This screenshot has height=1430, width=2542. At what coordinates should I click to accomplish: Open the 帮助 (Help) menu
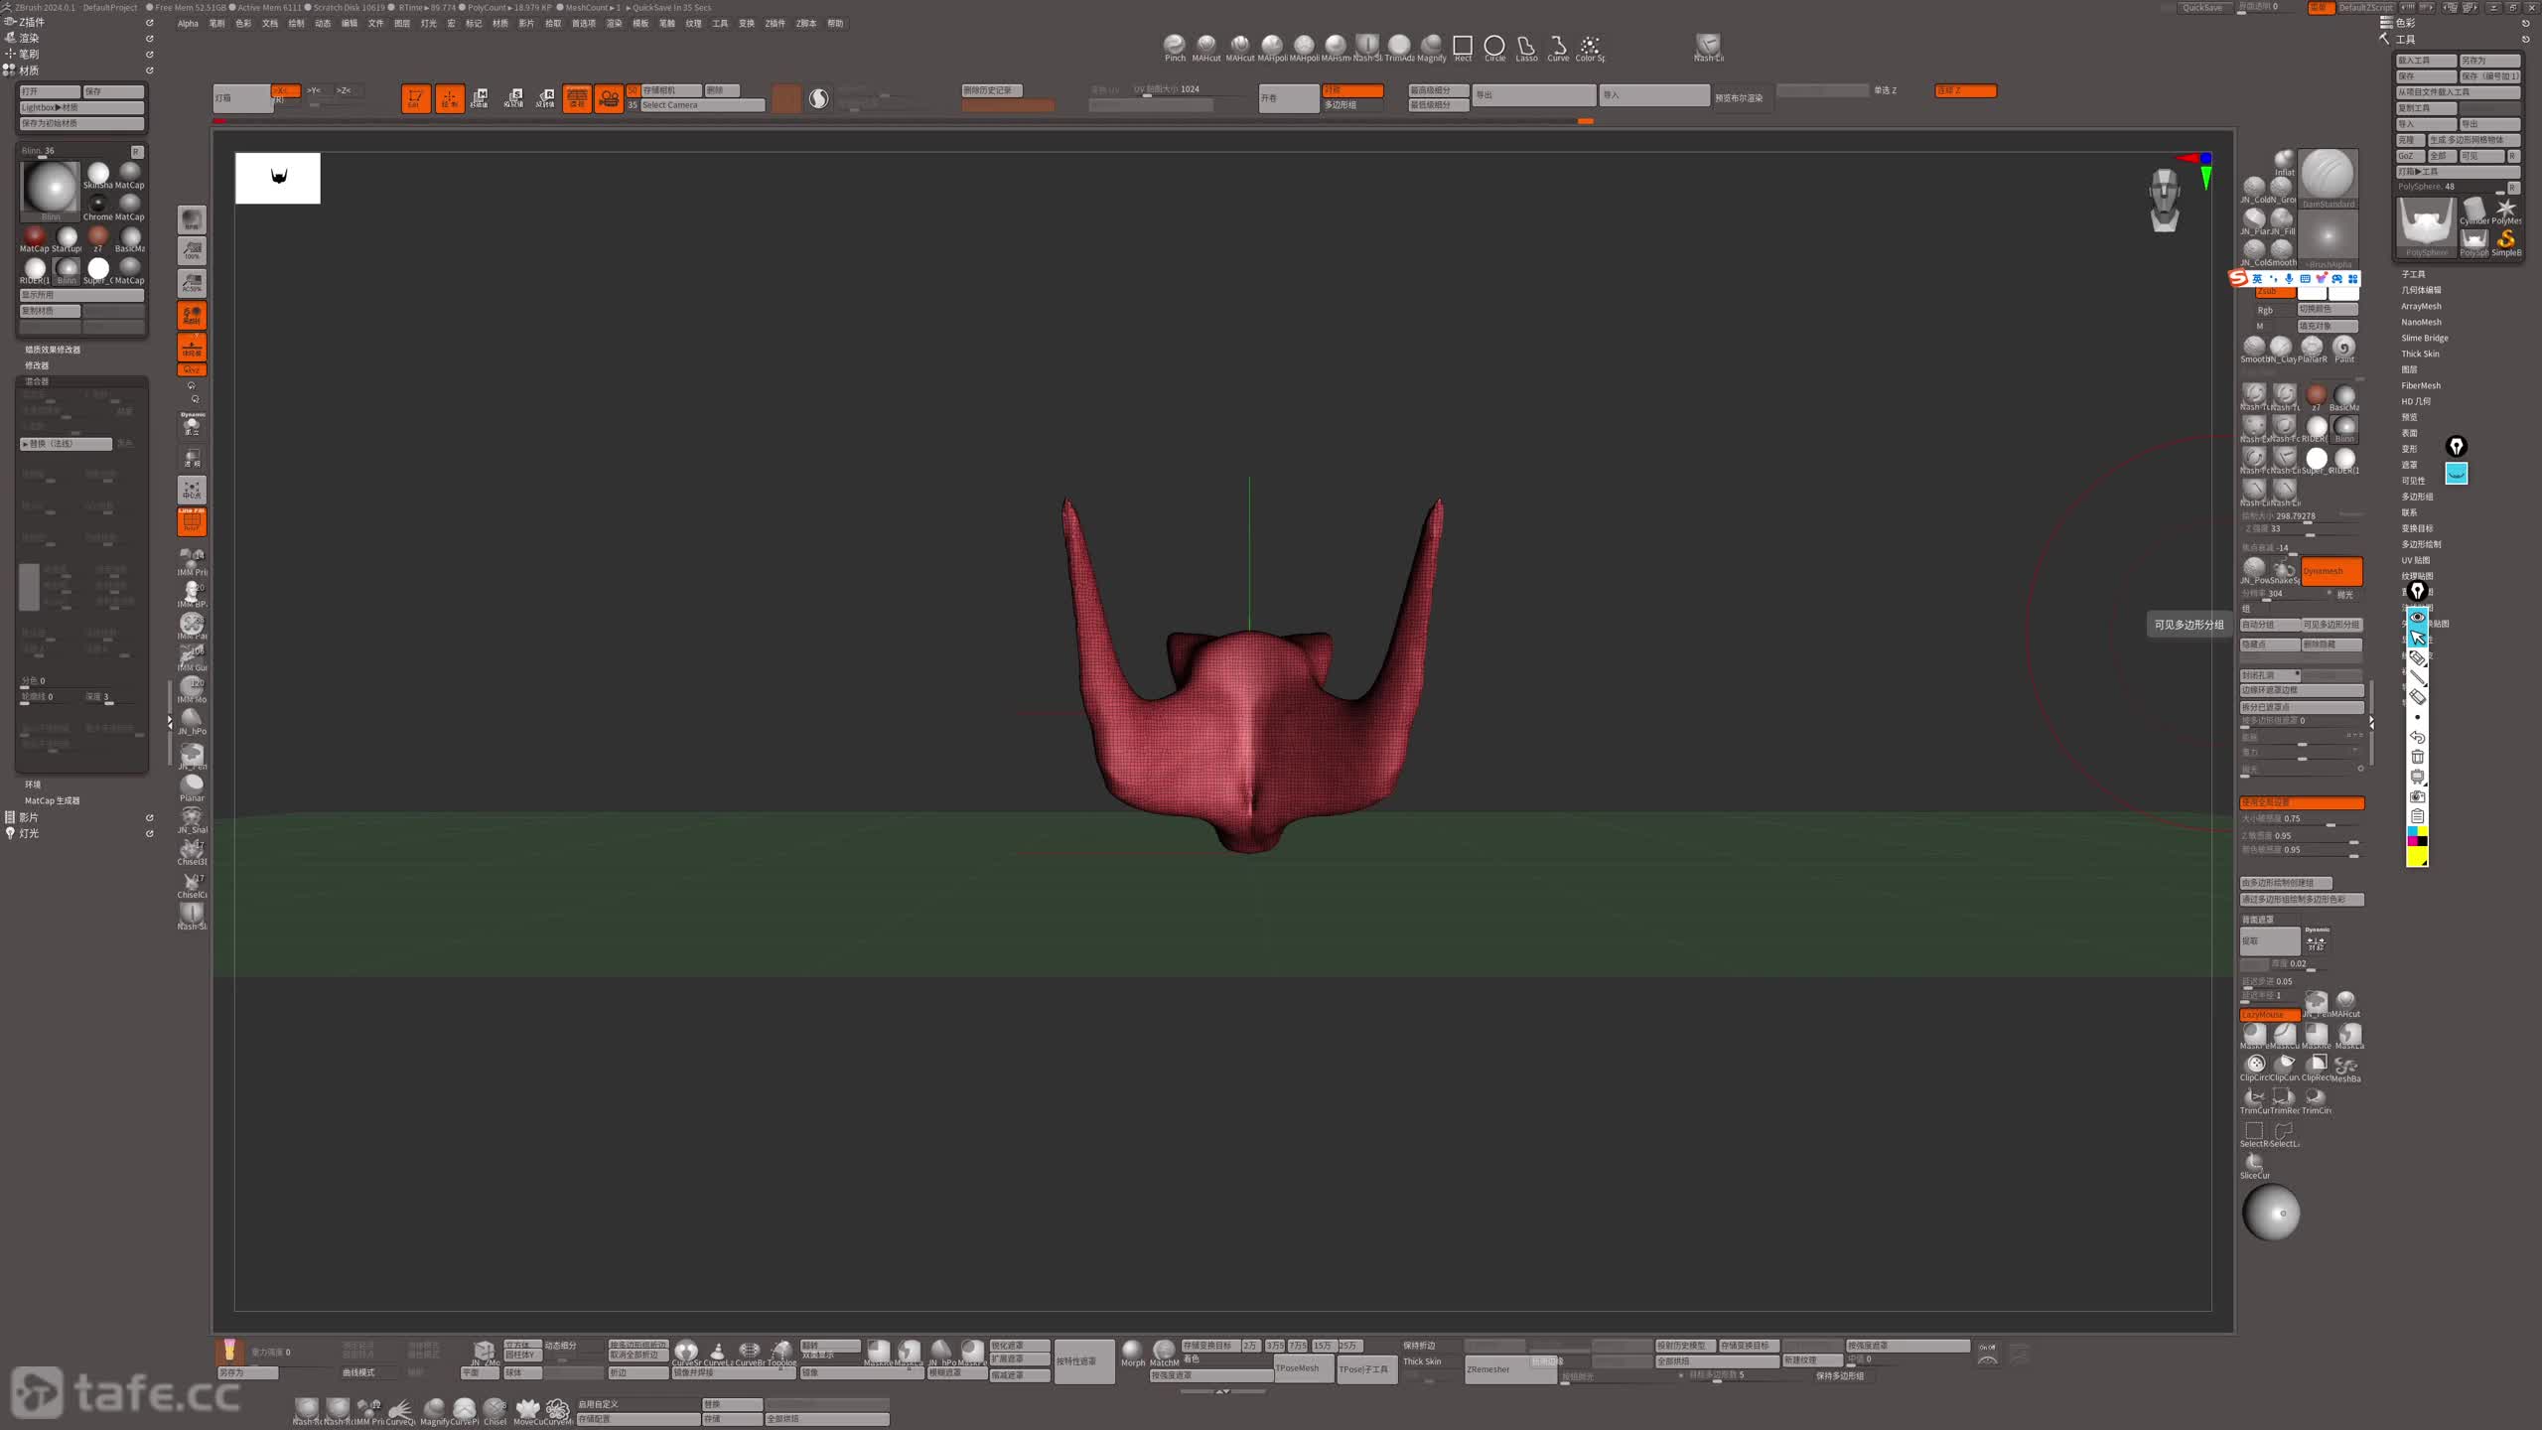pos(835,23)
